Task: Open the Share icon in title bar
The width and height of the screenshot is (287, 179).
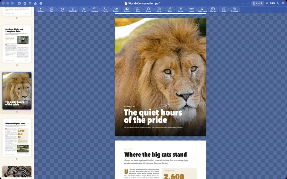Action: click(x=36, y=4)
